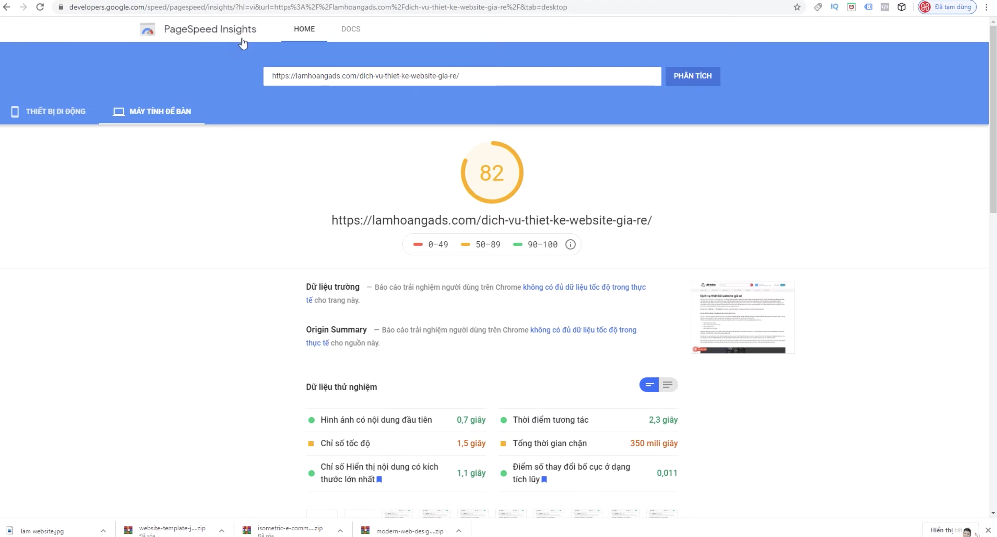Toggle expanded metrics description view
997x537 pixels.
[x=668, y=385]
